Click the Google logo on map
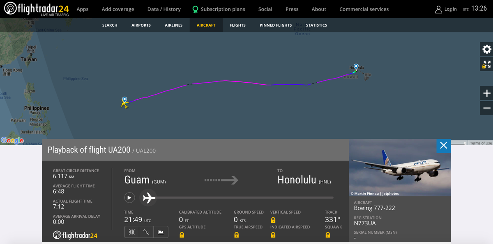The image size is (493, 244). click(x=12, y=140)
